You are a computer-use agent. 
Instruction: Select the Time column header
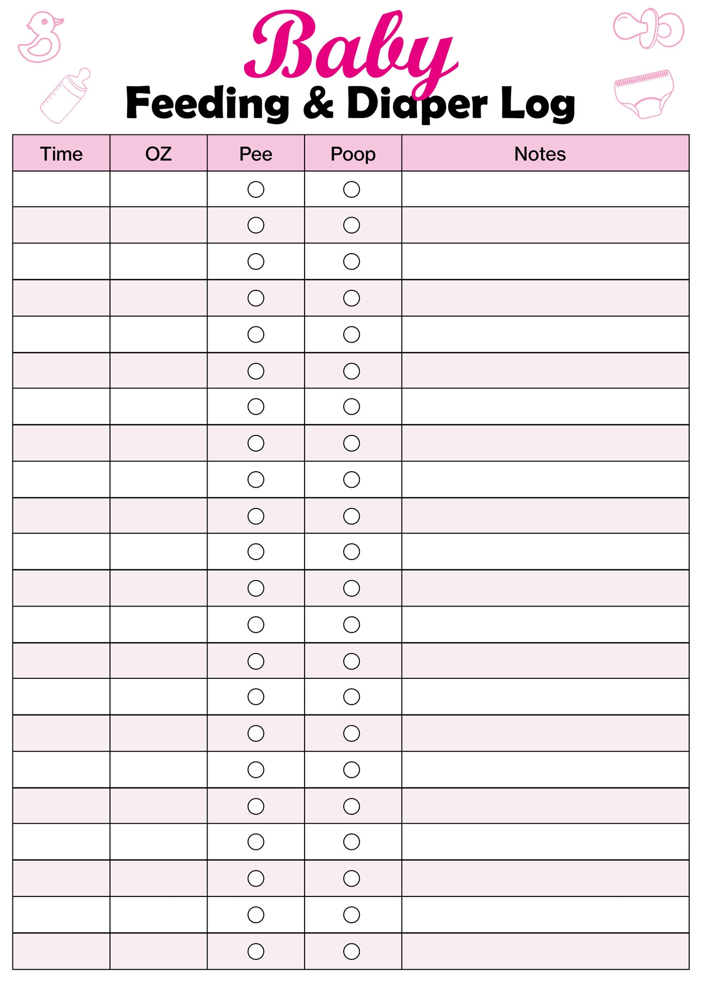(x=61, y=154)
